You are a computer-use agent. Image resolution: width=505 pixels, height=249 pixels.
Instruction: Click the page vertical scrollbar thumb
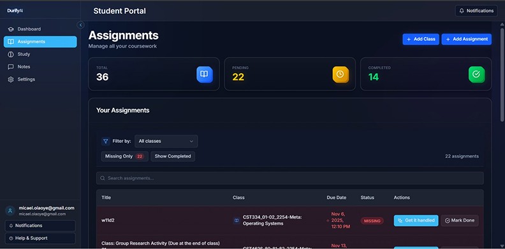[x=502, y=75]
